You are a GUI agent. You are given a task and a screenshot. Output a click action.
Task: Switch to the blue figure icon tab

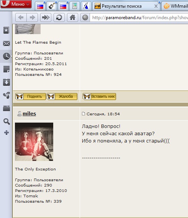86,6
